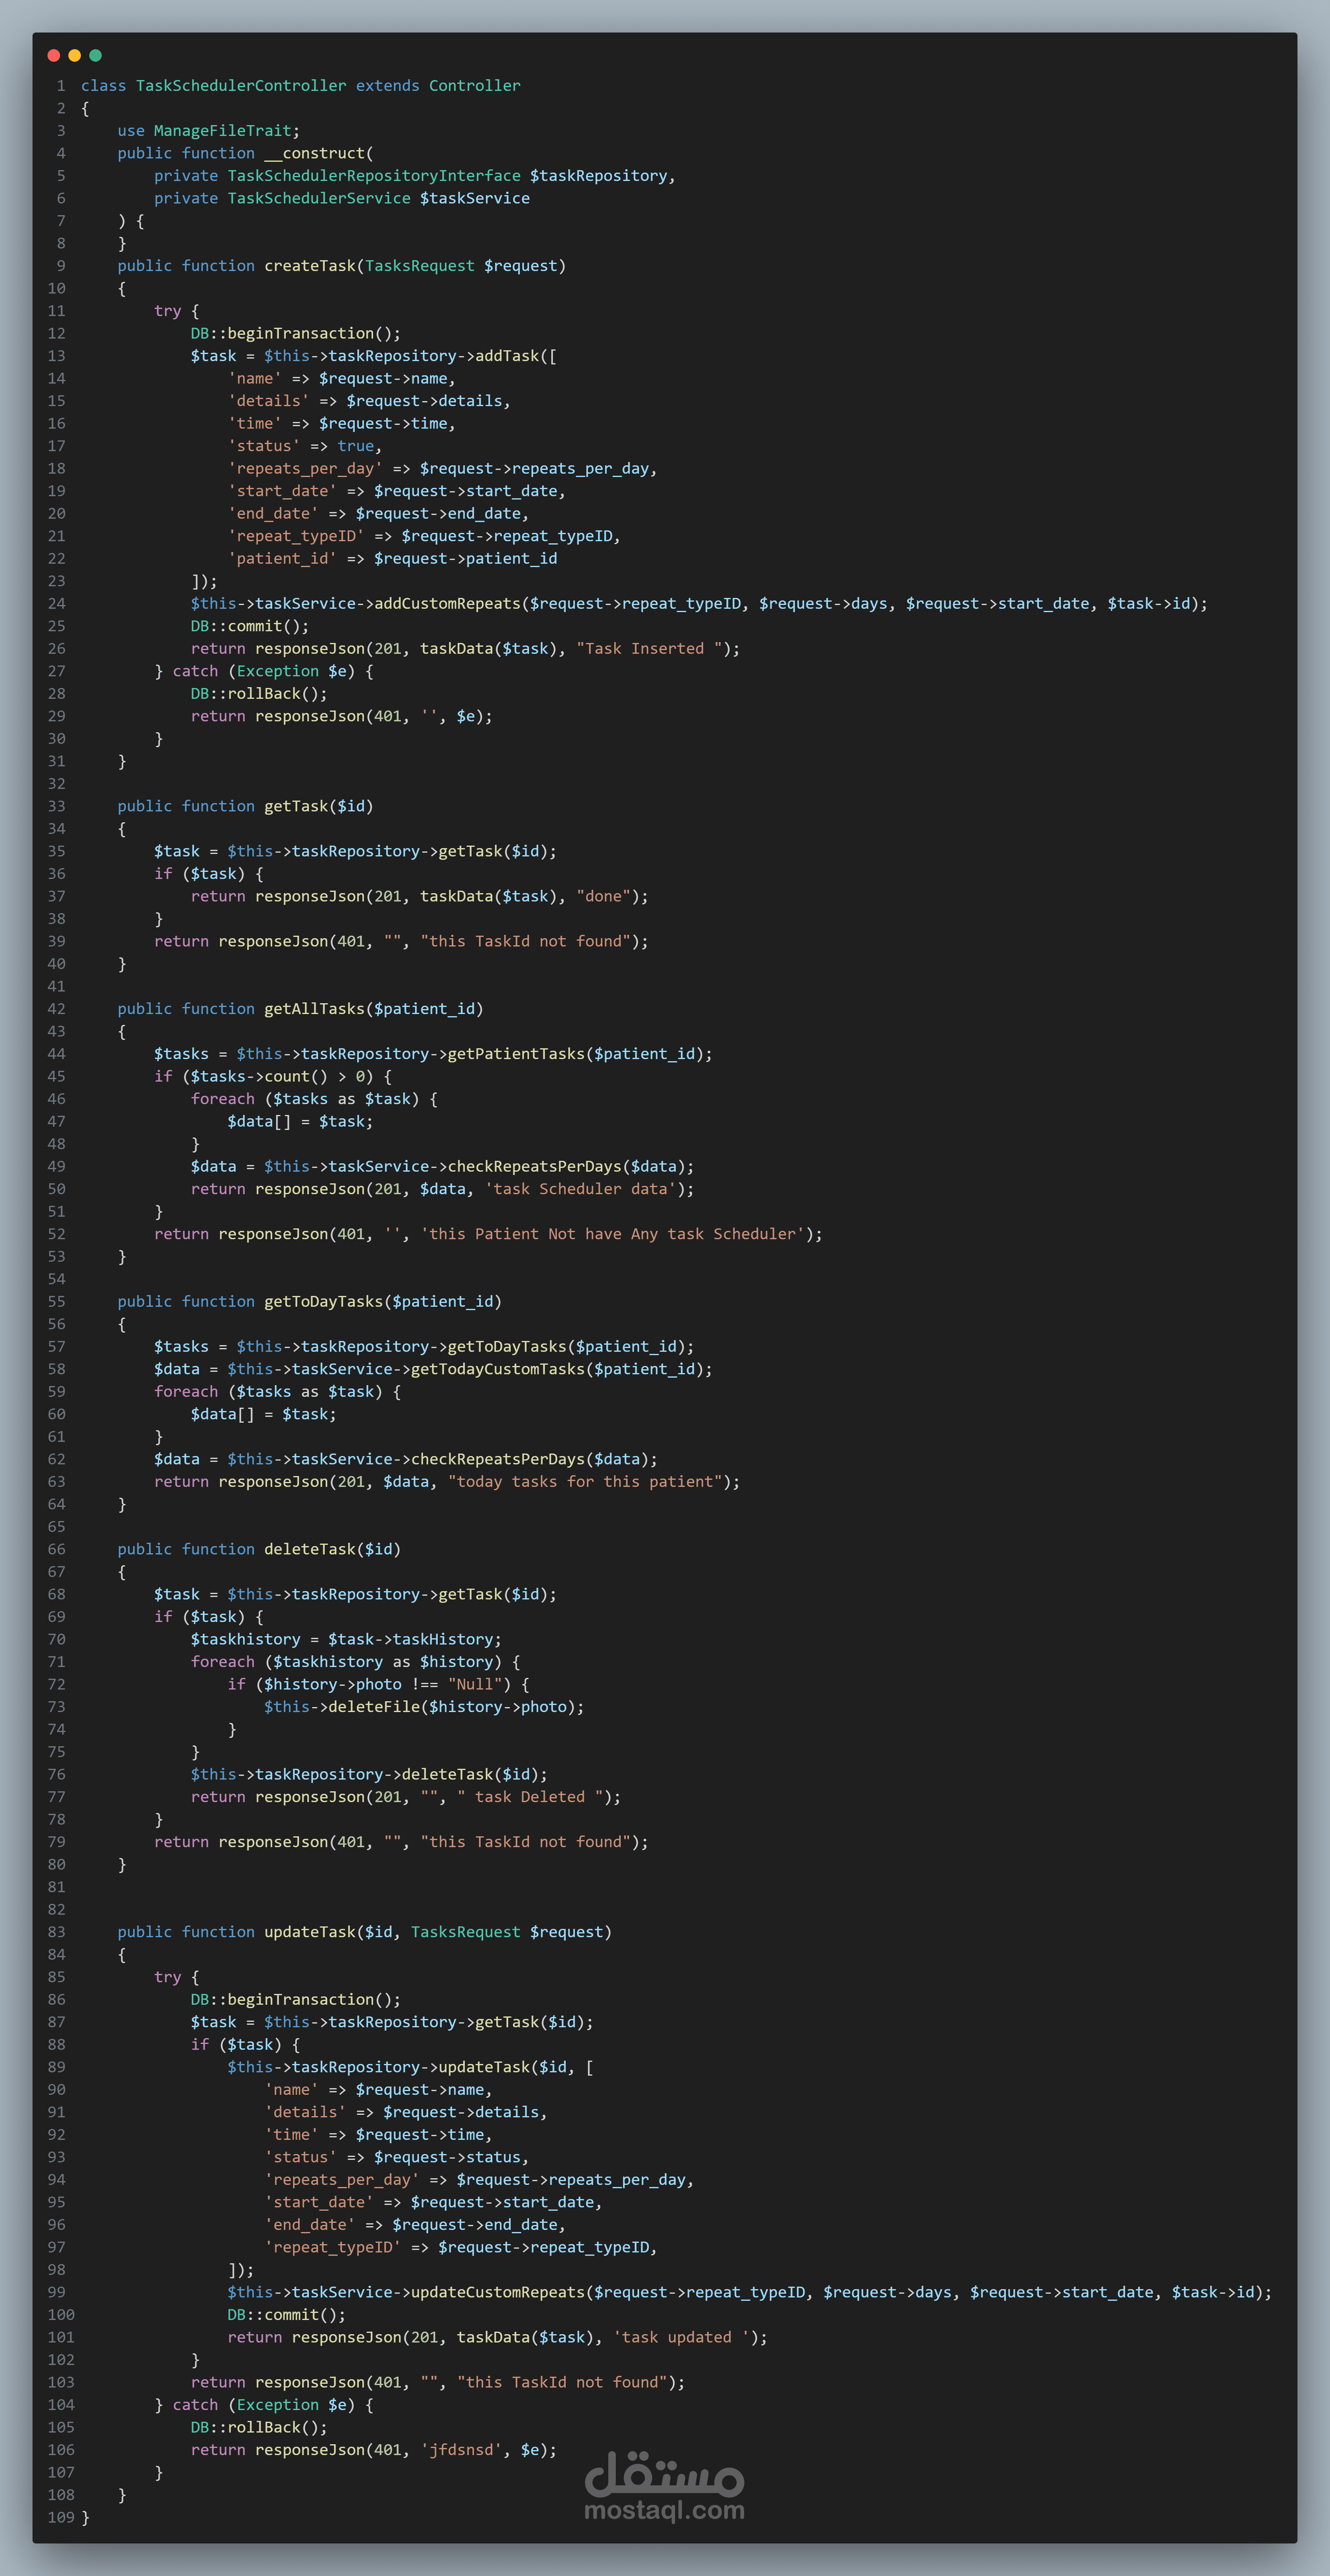Click the yellow minimize dot
1330x2576 pixels.
(x=75, y=56)
